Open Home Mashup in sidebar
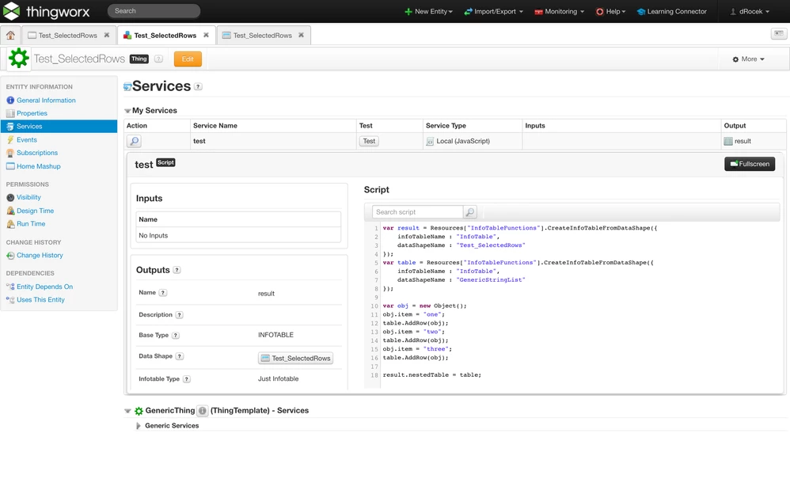The image size is (790, 494). click(38, 166)
